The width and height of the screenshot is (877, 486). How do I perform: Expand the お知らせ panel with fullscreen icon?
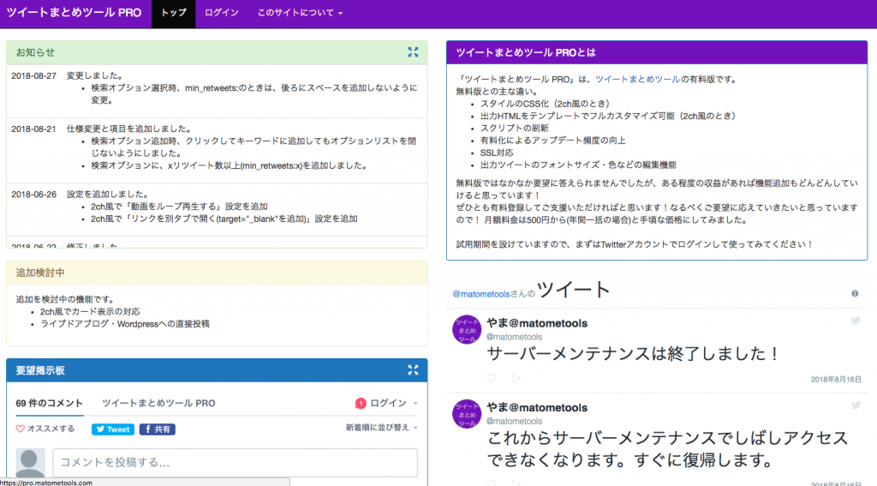[413, 52]
